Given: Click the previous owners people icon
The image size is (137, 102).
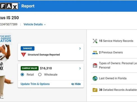Looking at the screenshot, I should (x=95, y=52).
